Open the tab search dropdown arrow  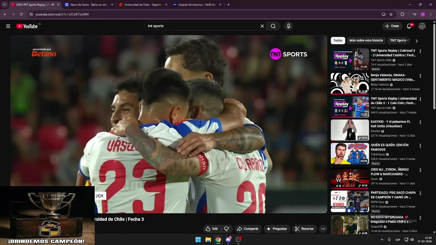pyautogui.click(x=4, y=5)
